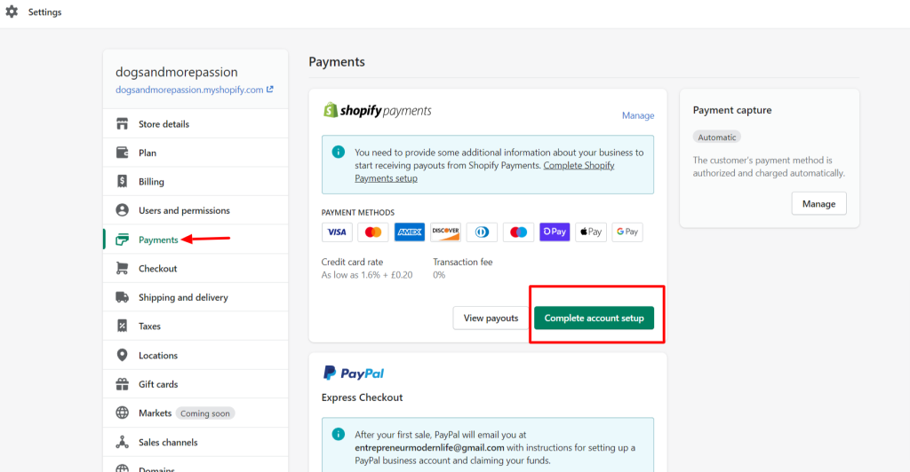The image size is (910, 472).
Task: Select Payments in the sidebar
Action: pos(196,240)
